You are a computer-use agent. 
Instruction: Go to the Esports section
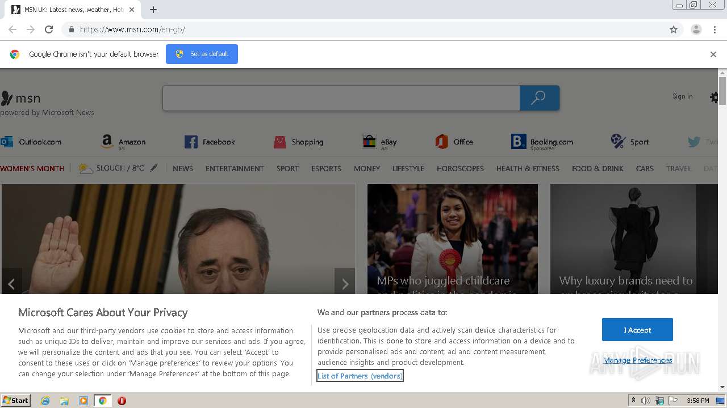pyautogui.click(x=326, y=168)
